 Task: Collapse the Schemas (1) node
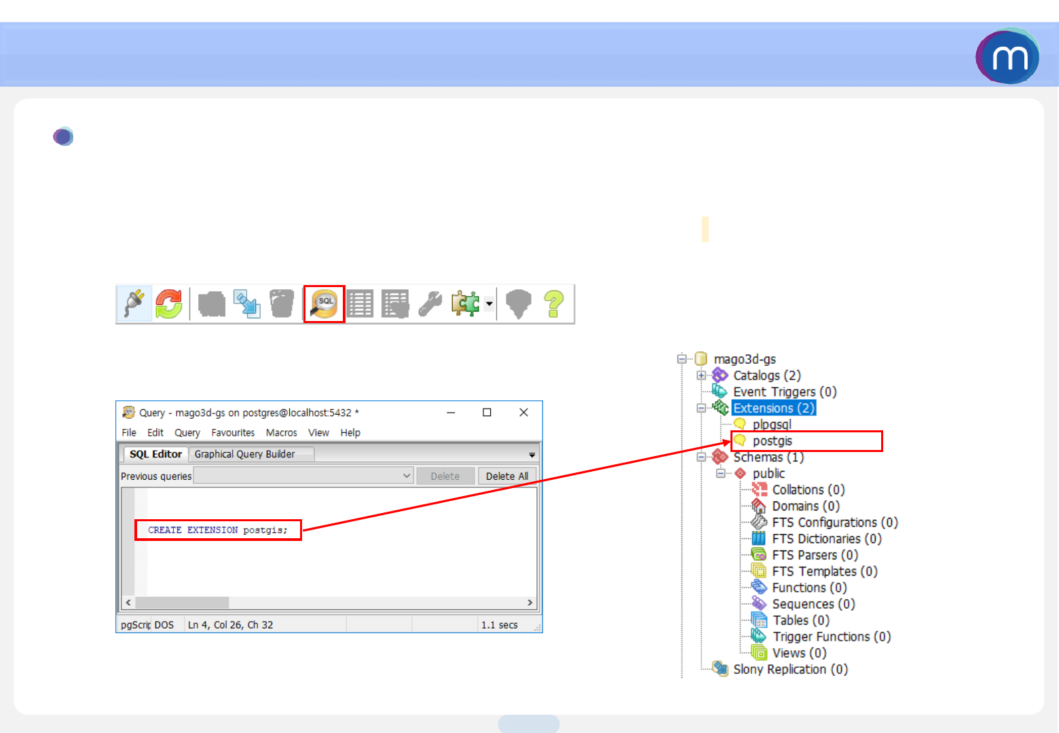coord(701,457)
